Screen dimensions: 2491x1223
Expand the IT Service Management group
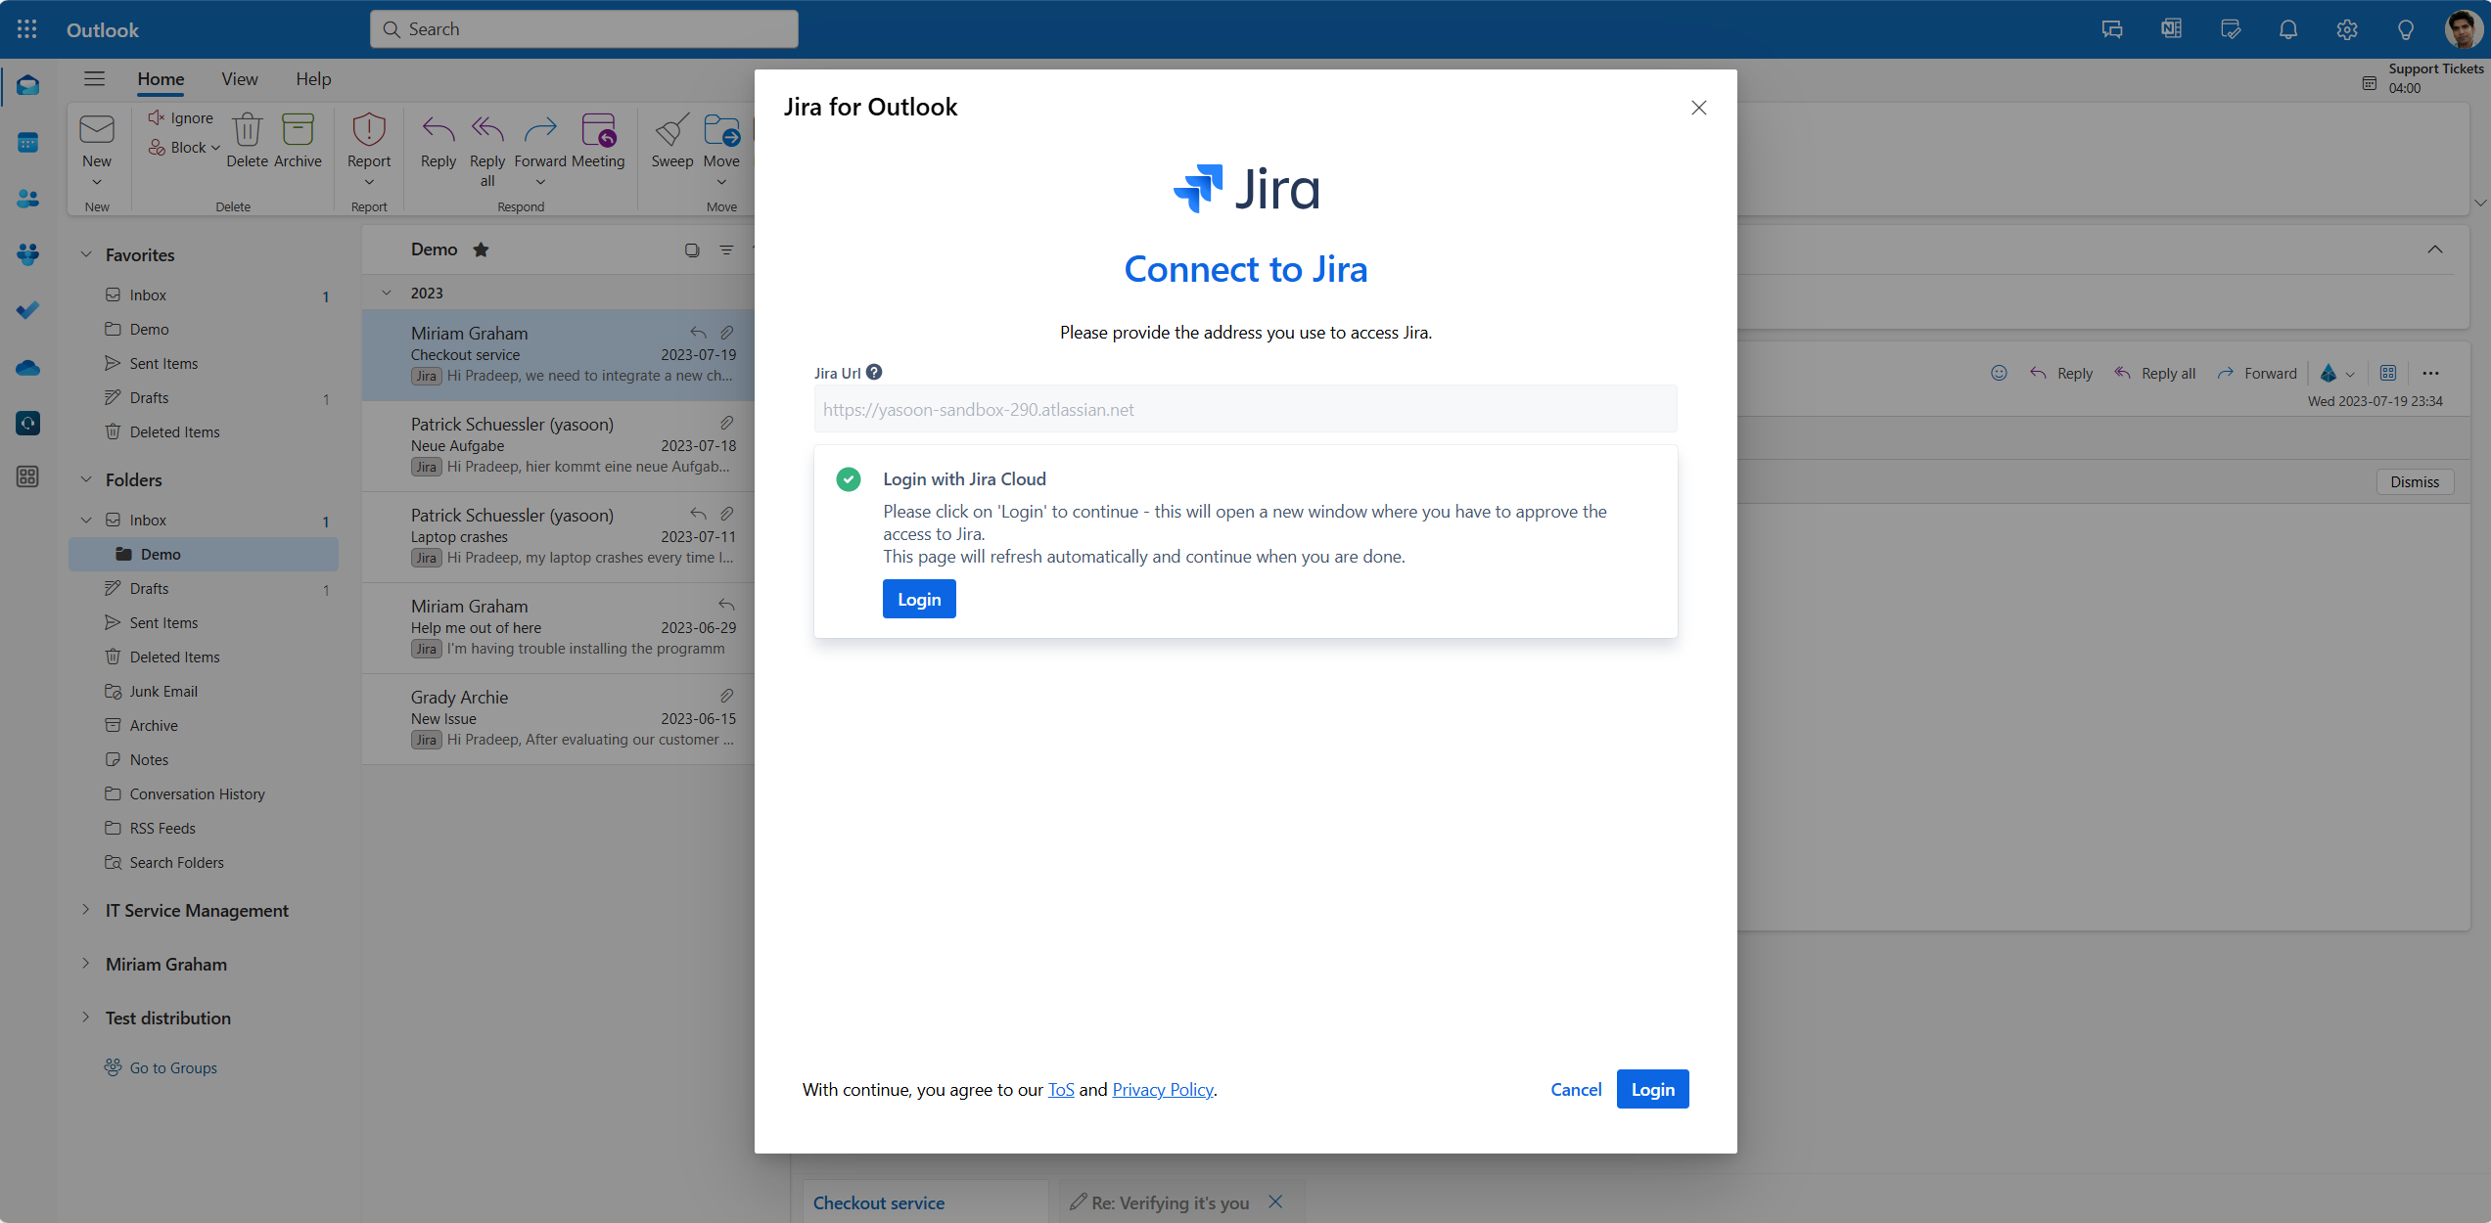tap(86, 910)
